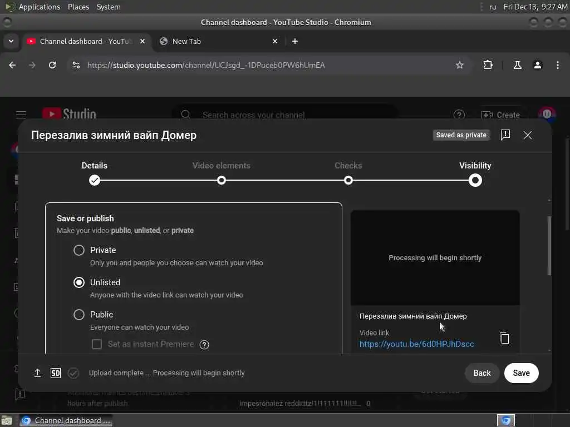Open Chromium labs flask icon

coord(517,65)
